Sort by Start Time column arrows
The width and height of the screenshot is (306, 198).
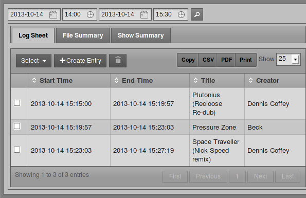[x=34, y=80]
